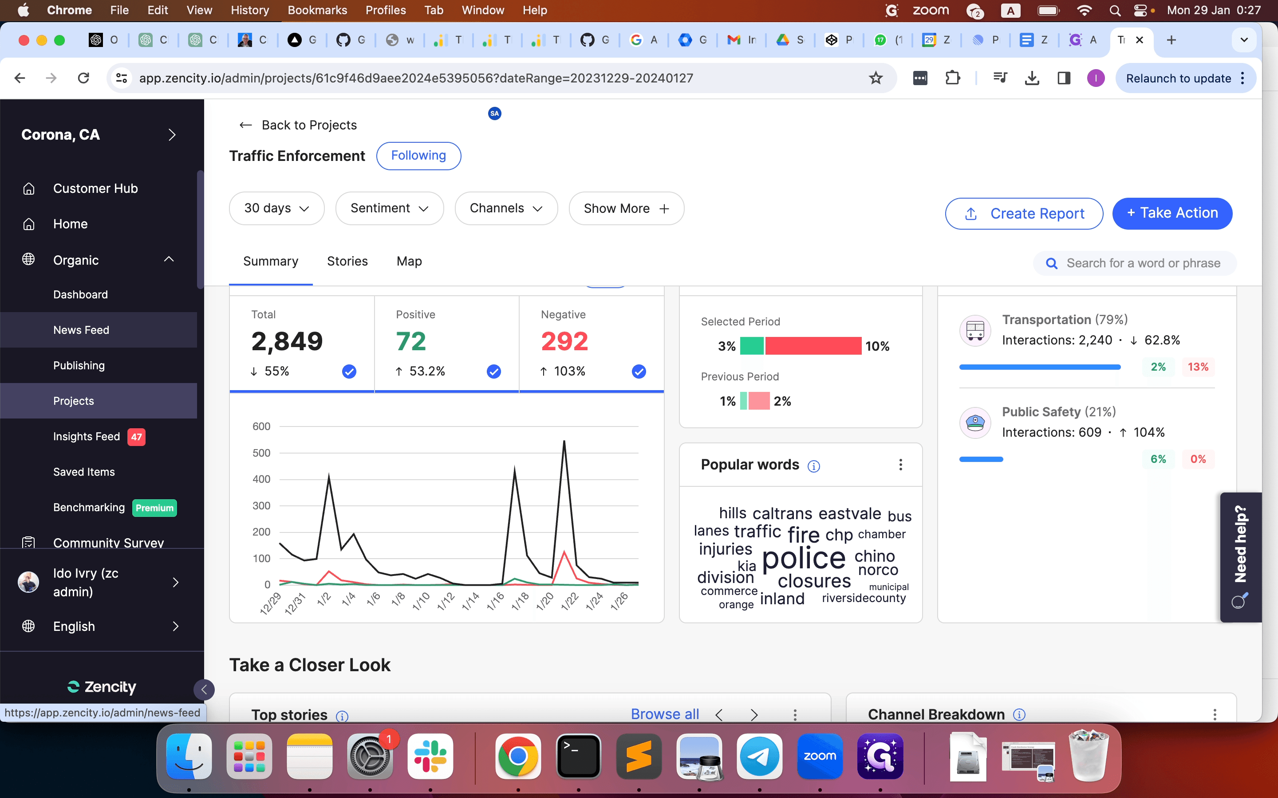Open Sublime Text from the dock
This screenshot has width=1278, height=798.
pyautogui.click(x=639, y=756)
